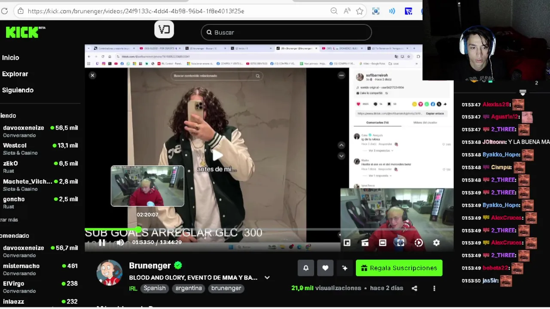
Task: Click the create clip icon
Action: click(365, 243)
